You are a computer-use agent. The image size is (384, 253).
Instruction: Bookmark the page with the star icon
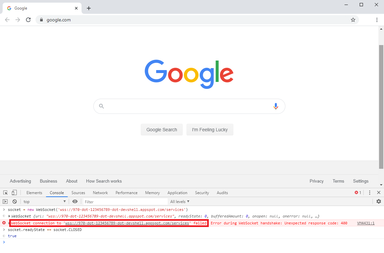click(353, 20)
